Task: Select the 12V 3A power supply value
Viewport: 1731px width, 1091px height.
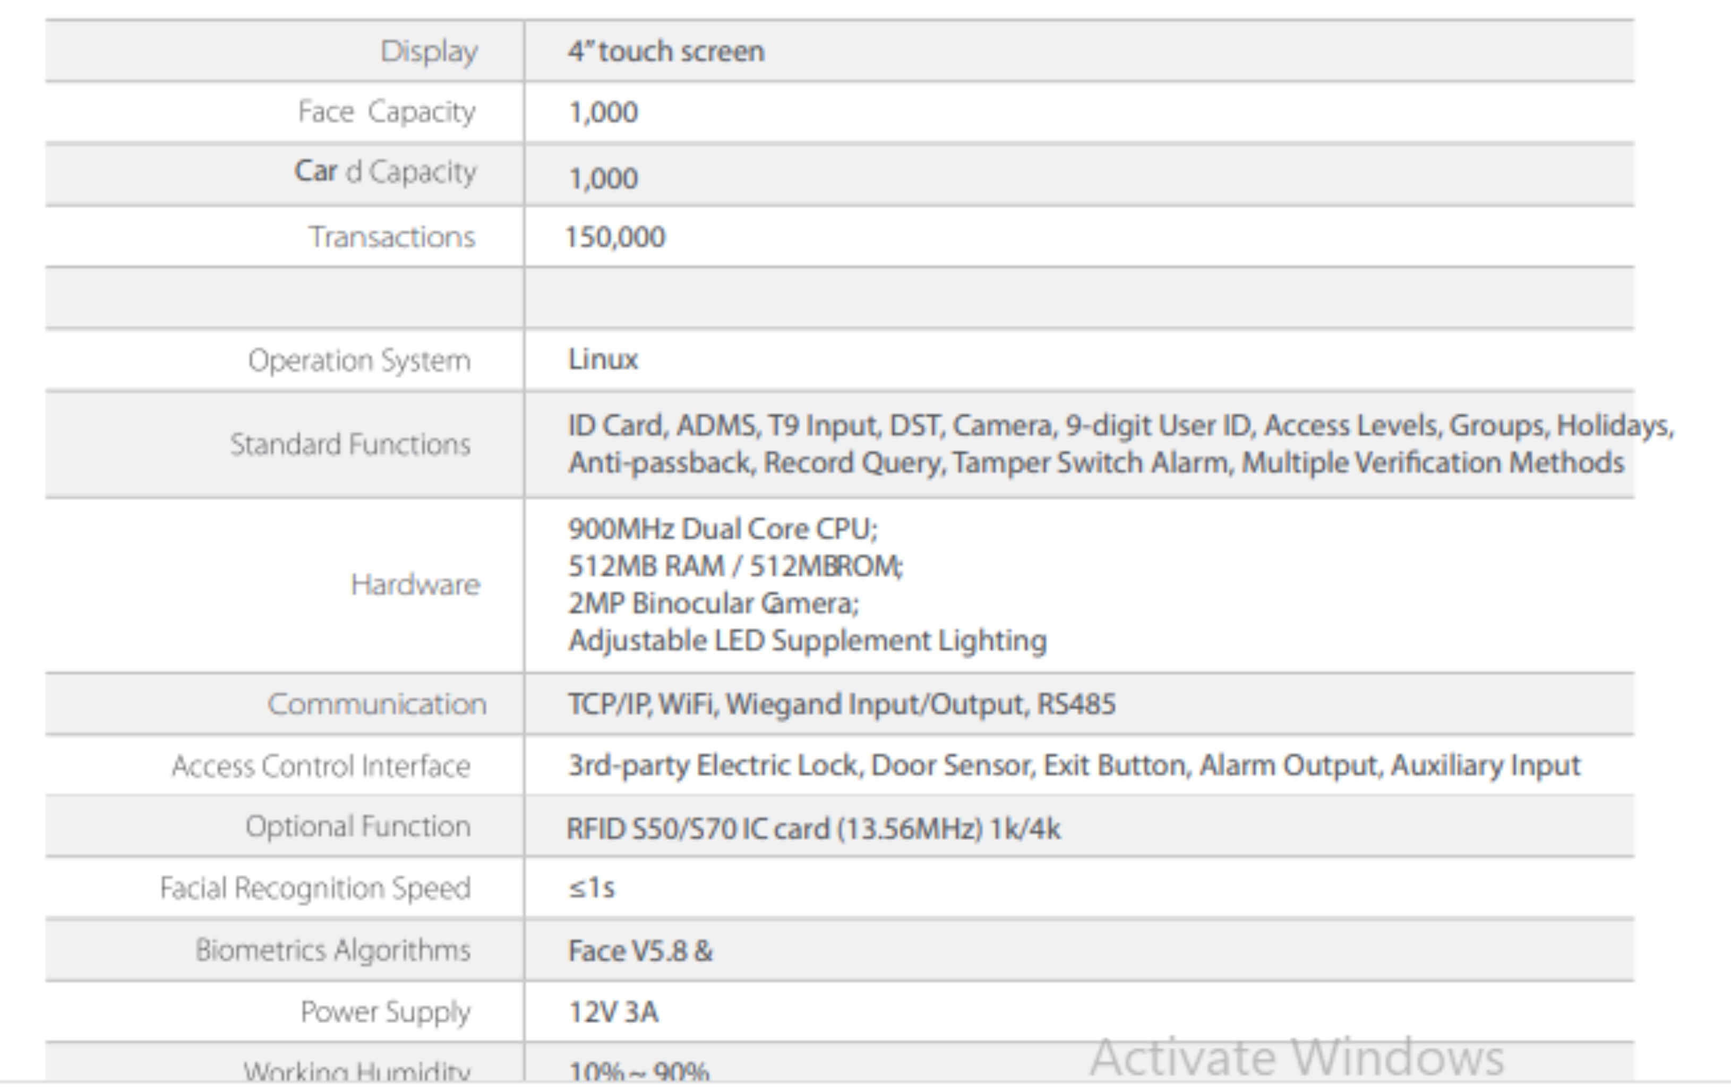Action: point(612,1012)
